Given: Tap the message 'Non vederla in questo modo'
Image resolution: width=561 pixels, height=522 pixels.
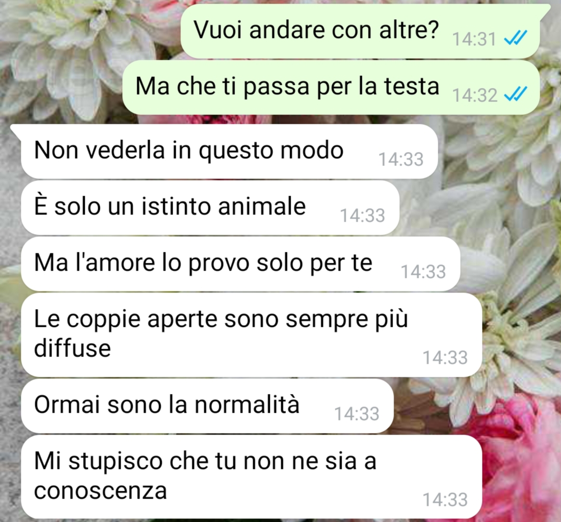Looking at the screenshot, I should tap(229, 151).
